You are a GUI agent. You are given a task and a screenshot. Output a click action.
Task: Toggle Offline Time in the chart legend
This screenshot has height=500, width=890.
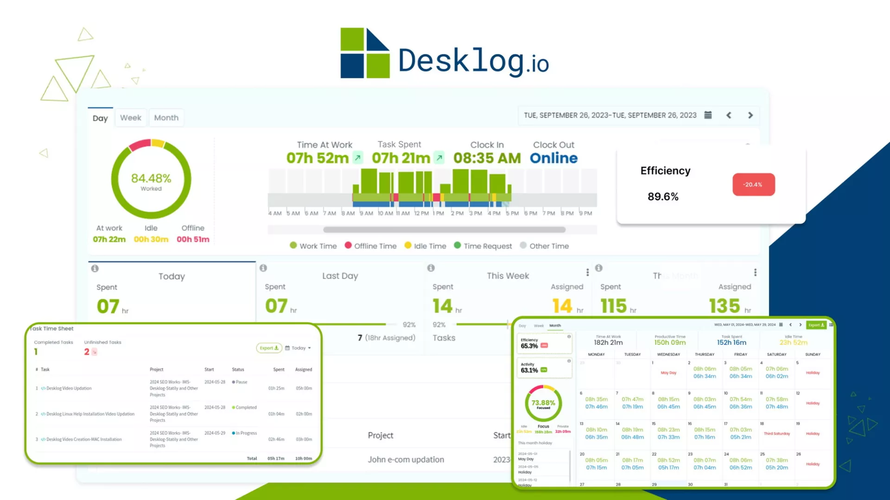370,246
